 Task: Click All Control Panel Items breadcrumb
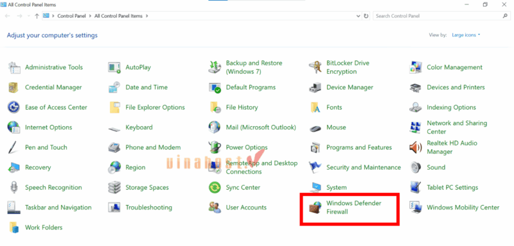point(118,16)
